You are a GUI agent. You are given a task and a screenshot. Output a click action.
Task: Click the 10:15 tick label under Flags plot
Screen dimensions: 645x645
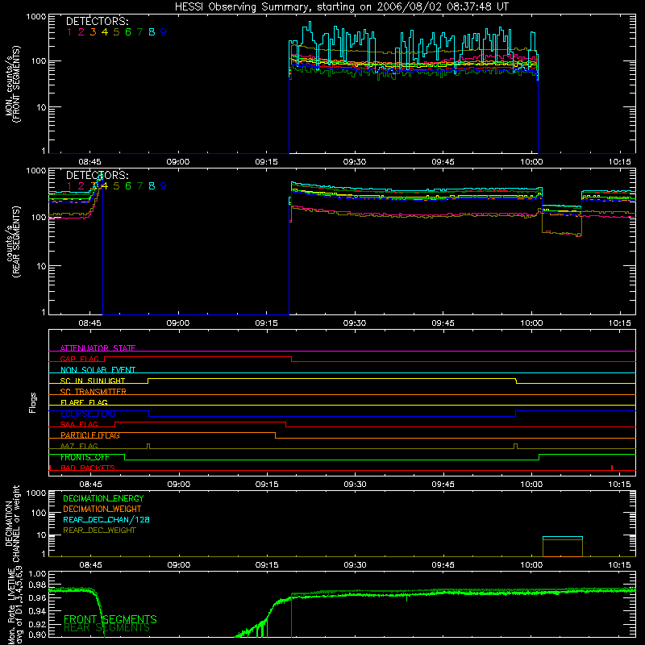pyautogui.click(x=619, y=485)
